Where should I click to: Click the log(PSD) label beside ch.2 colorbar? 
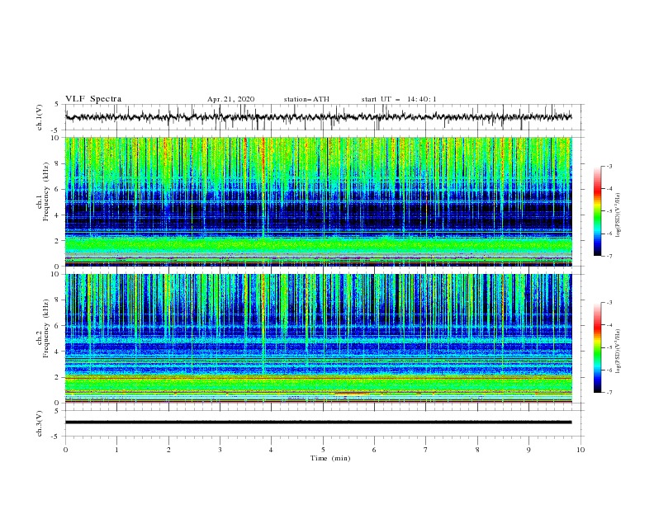[618, 352]
